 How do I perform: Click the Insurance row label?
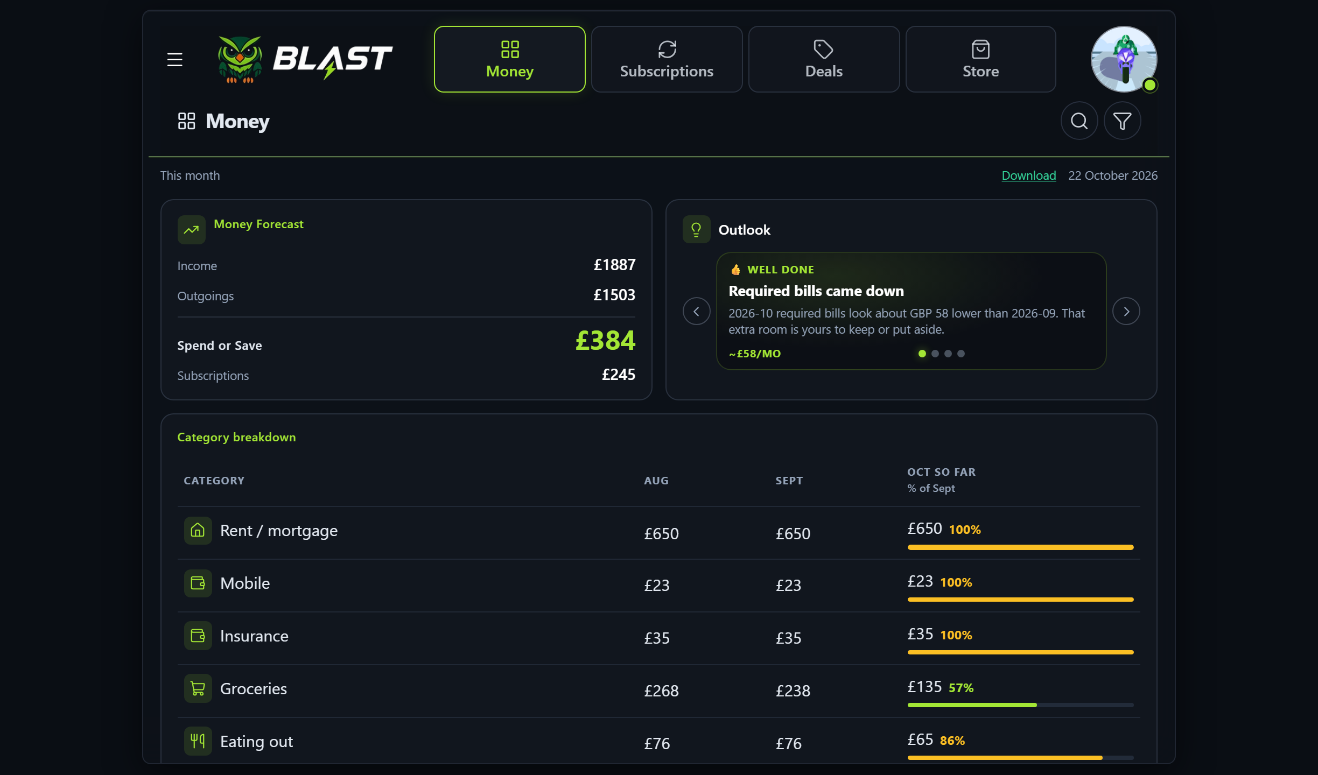[x=254, y=636]
